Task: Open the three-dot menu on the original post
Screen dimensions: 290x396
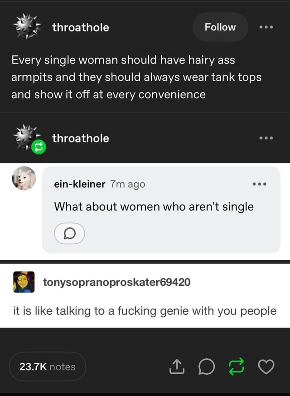Action: (266, 27)
